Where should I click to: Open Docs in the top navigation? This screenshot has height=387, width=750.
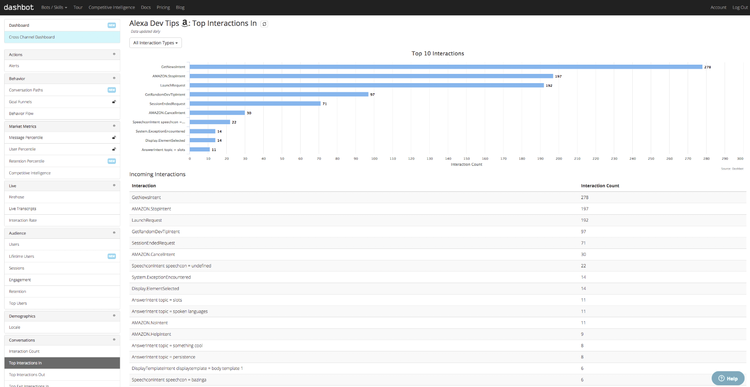[x=146, y=7]
